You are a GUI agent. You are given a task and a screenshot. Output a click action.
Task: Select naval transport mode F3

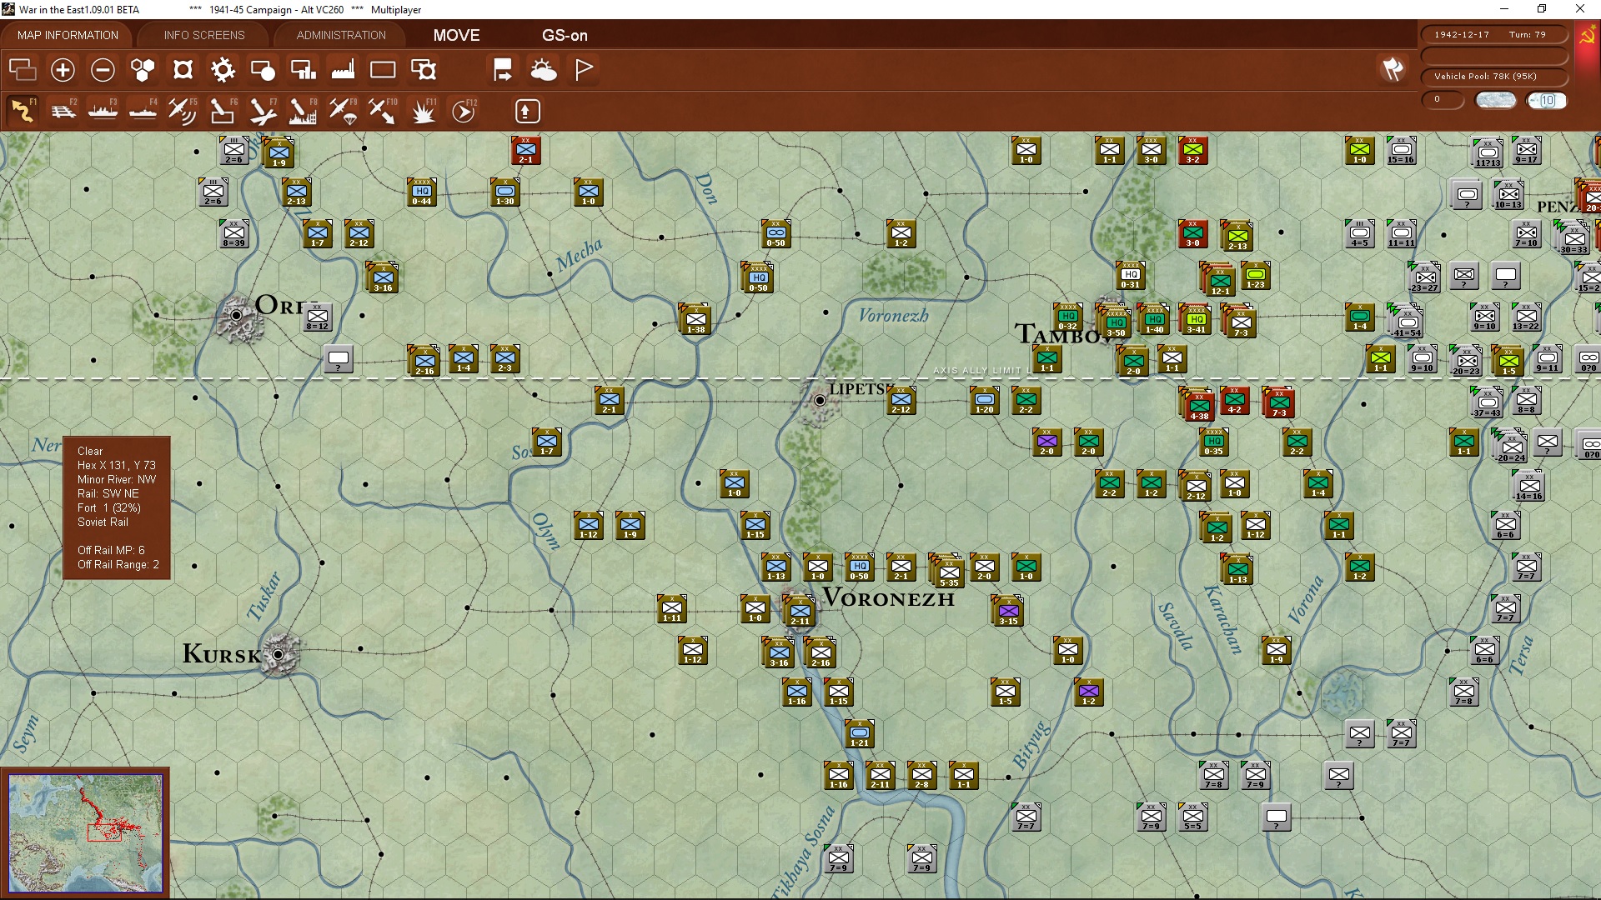(103, 111)
